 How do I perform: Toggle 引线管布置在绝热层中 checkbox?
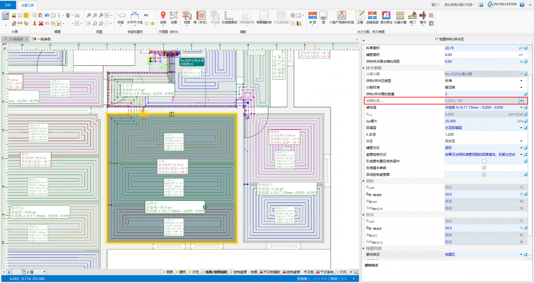[x=484, y=161]
